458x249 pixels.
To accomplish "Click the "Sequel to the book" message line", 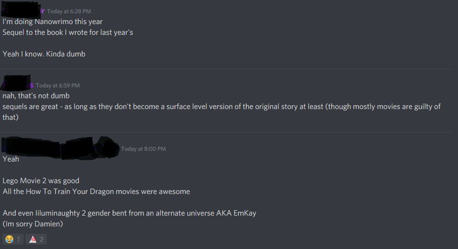I will tap(68, 32).
